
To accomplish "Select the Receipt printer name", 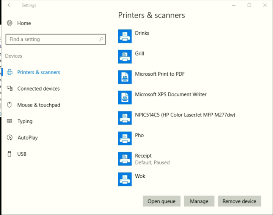I will click(143, 156).
